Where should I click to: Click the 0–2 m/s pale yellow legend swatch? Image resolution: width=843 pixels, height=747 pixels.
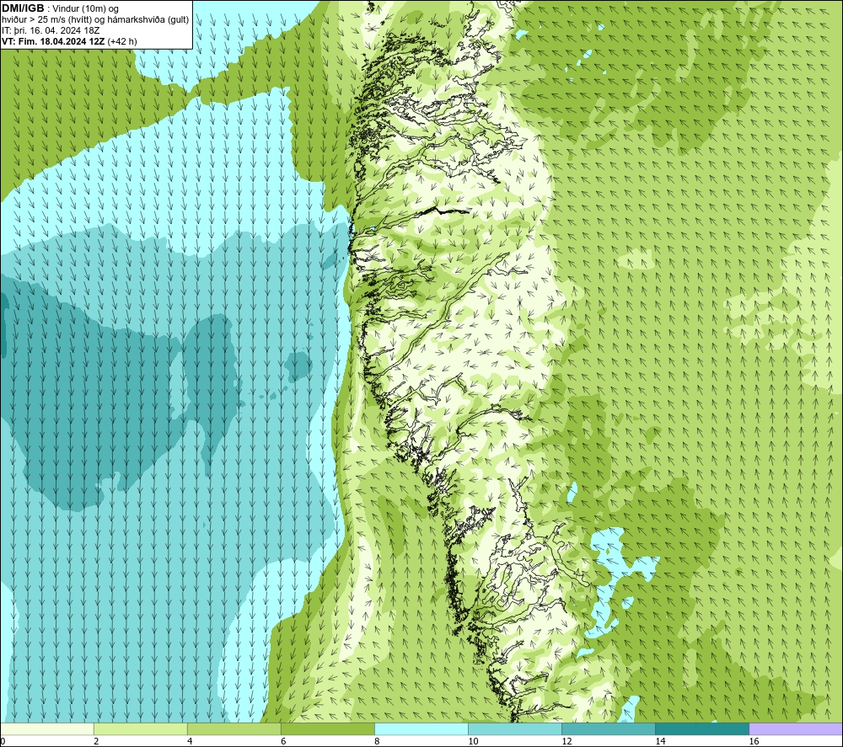pos(47,729)
